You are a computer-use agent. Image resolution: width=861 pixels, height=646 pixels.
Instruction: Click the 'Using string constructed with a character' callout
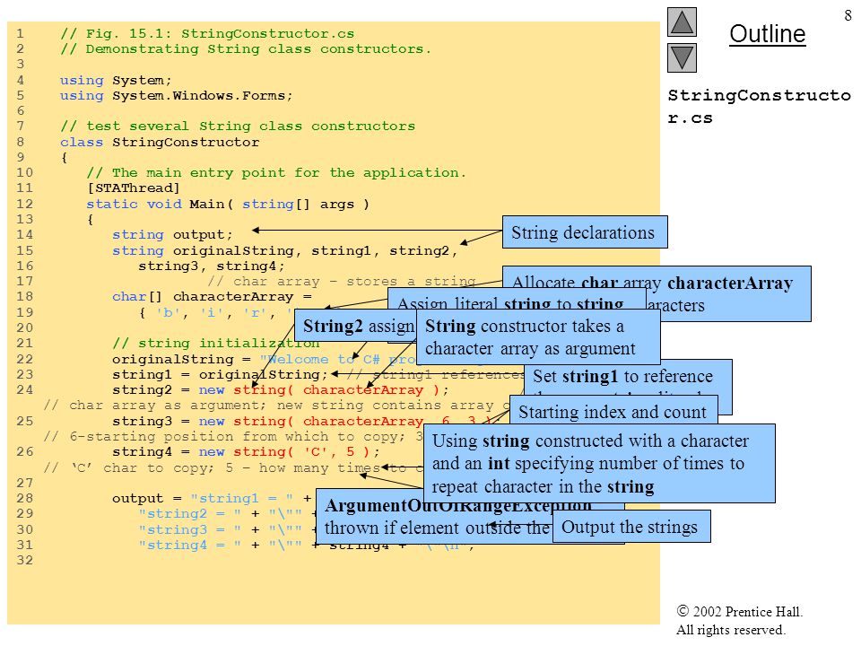pyautogui.click(x=599, y=463)
